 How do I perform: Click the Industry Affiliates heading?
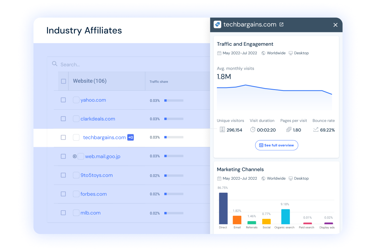click(84, 30)
